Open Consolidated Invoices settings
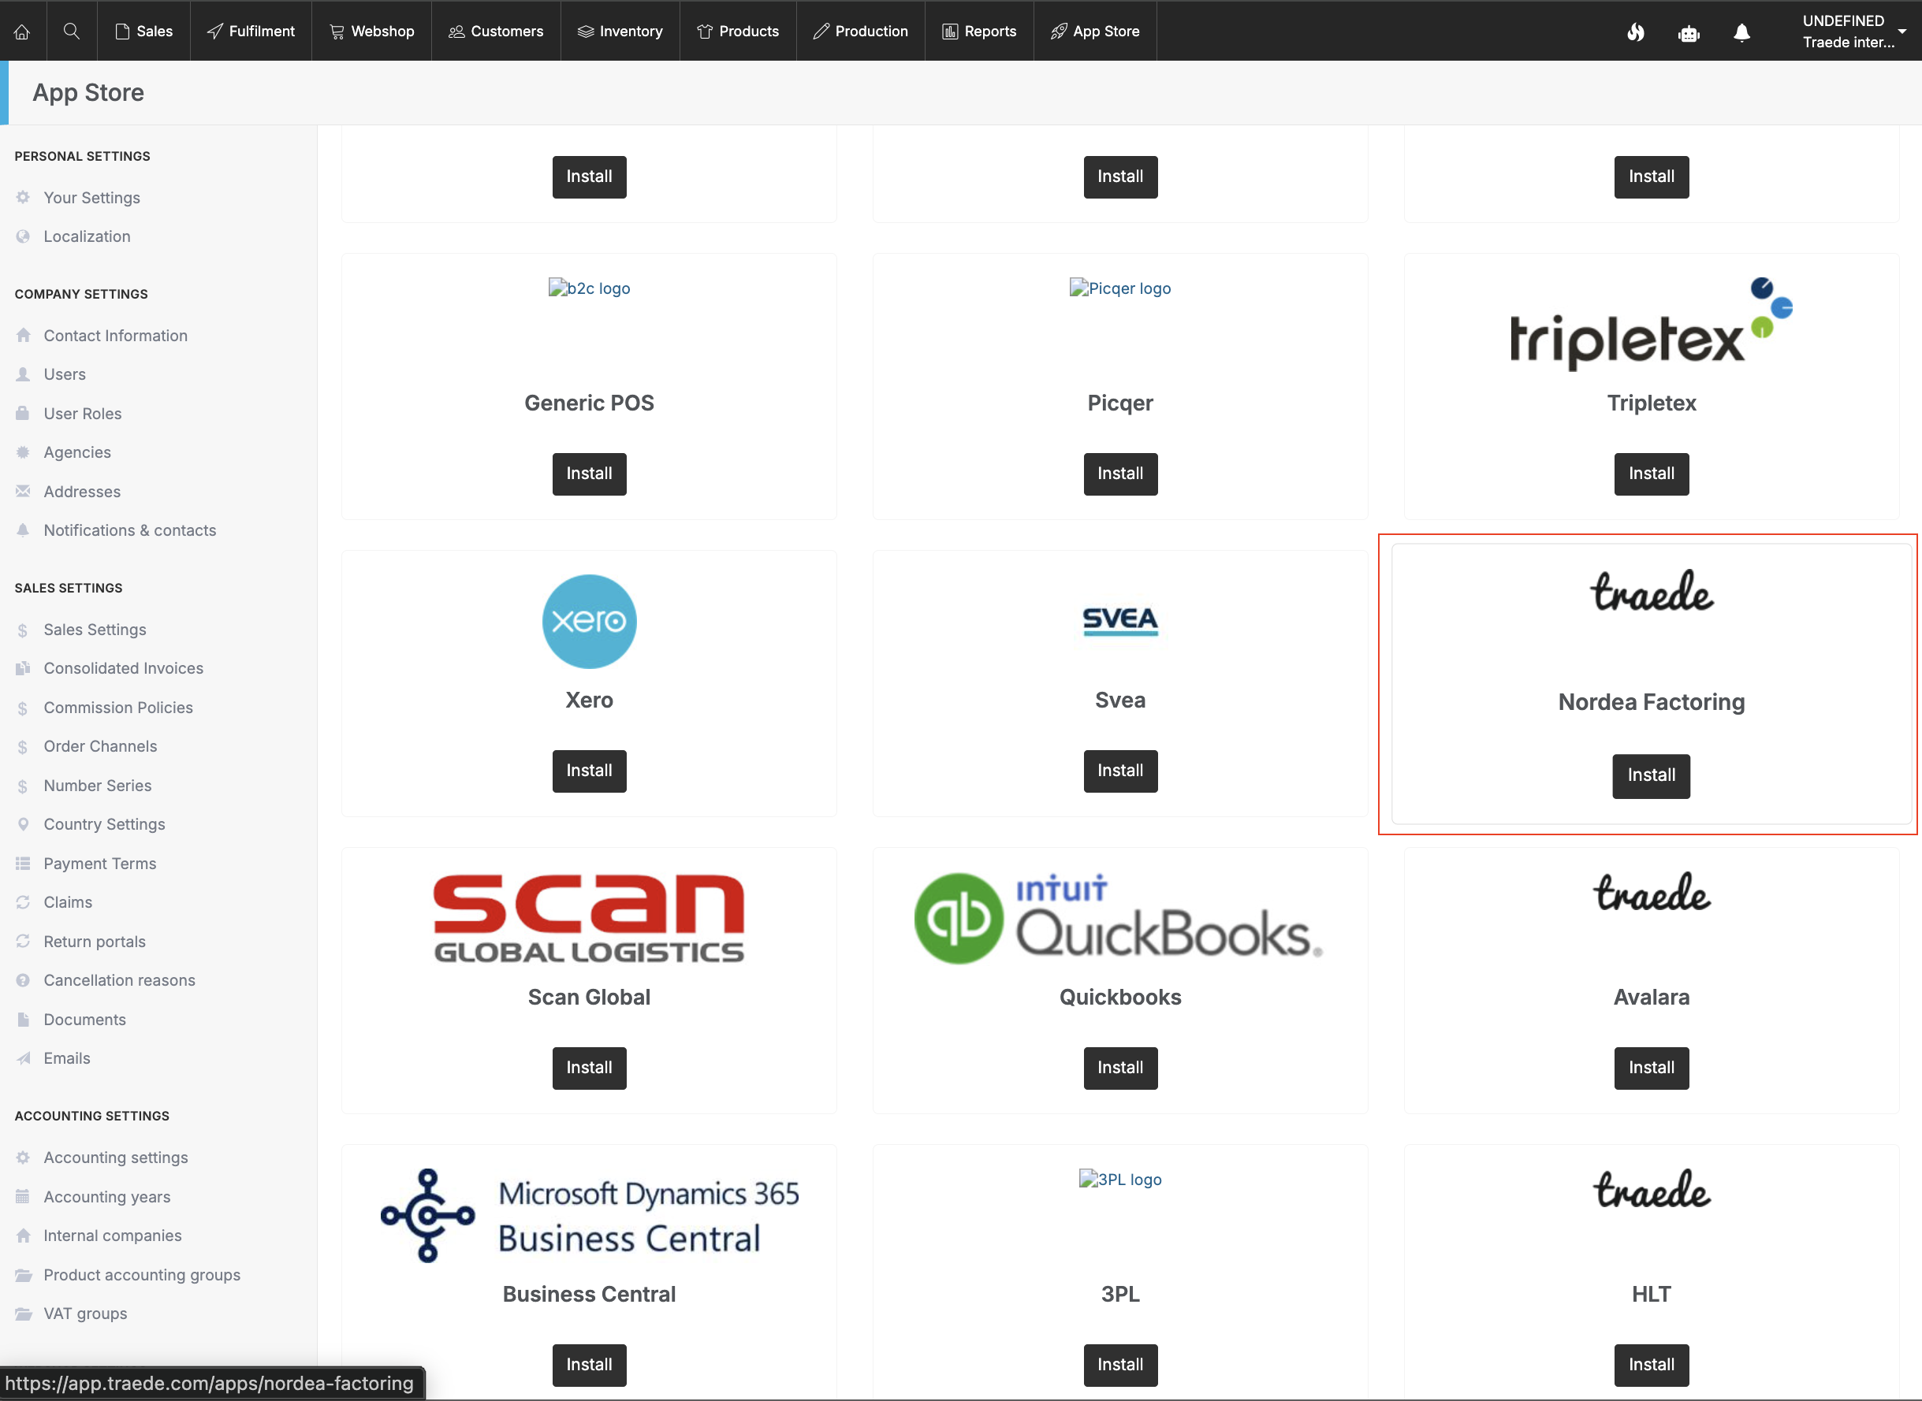This screenshot has height=1401, width=1922. click(124, 668)
